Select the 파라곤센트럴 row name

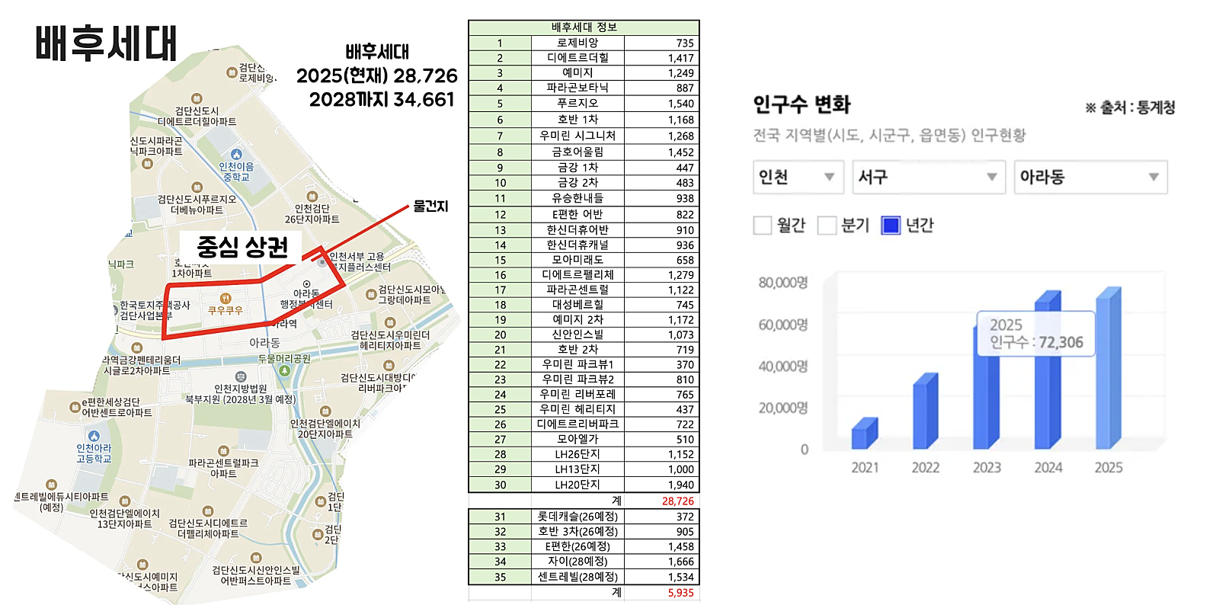578,290
